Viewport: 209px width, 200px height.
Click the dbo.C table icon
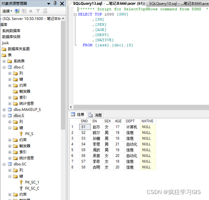(x=10, y=67)
